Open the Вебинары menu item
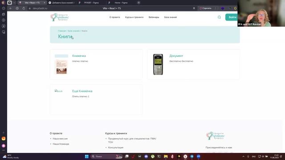285x160 pixels. [154, 17]
